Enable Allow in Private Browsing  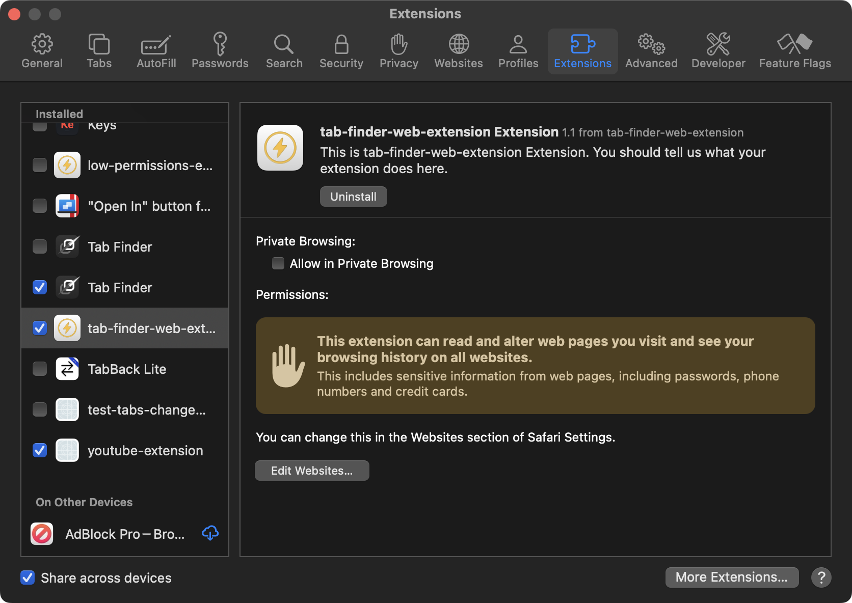pos(278,263)
